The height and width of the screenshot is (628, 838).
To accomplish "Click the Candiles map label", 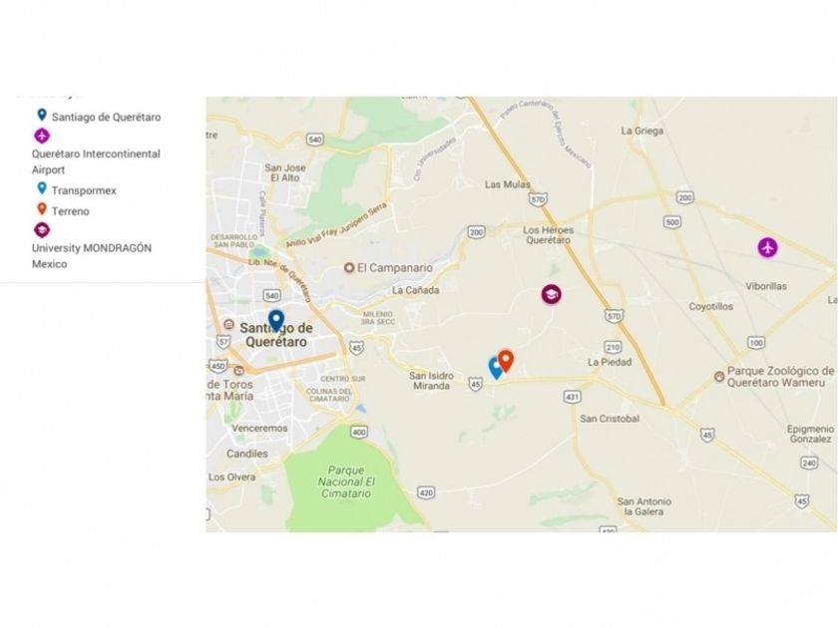I will point(247,454).
